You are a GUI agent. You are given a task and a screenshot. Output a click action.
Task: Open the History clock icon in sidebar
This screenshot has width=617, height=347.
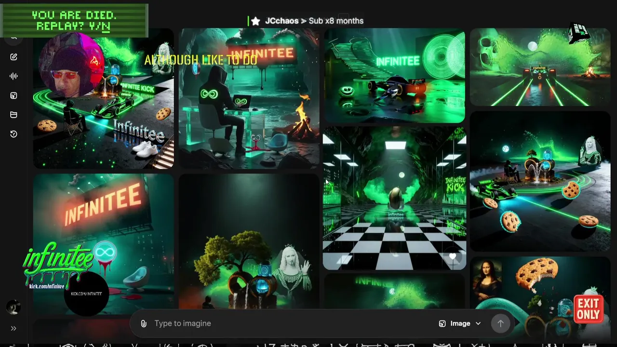coord(13,134)
